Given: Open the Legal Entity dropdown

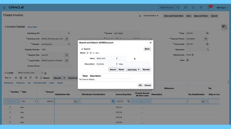Looking at the screenshot, I should pos(66,61).
